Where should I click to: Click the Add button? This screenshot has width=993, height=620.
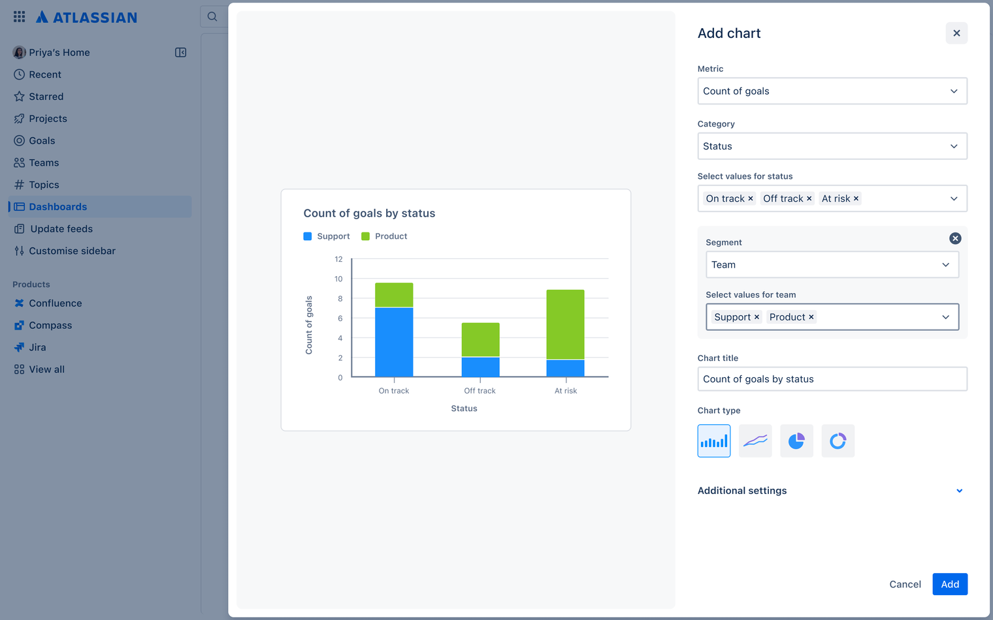coord(950,584)
